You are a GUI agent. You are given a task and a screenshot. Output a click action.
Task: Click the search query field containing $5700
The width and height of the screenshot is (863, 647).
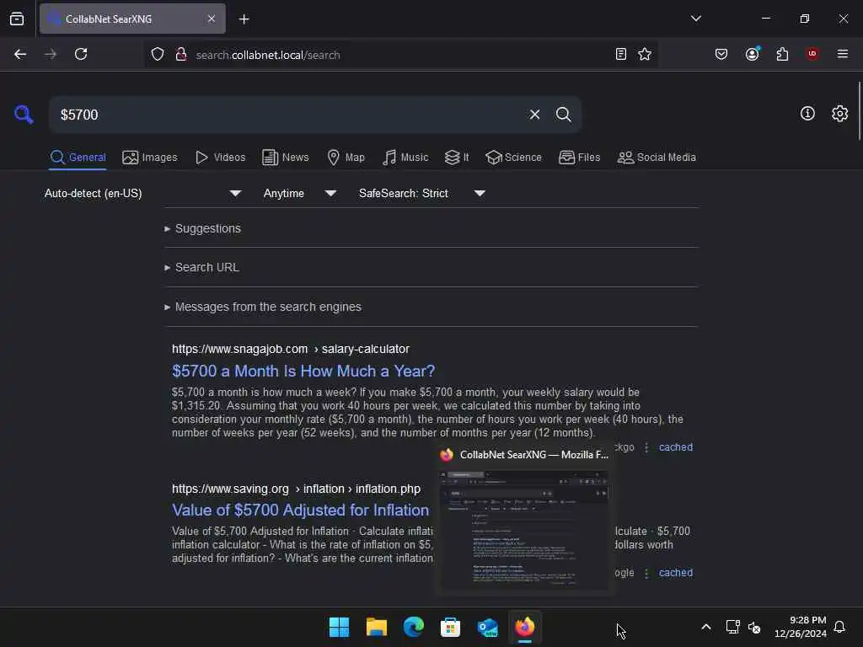coord(287,115)
